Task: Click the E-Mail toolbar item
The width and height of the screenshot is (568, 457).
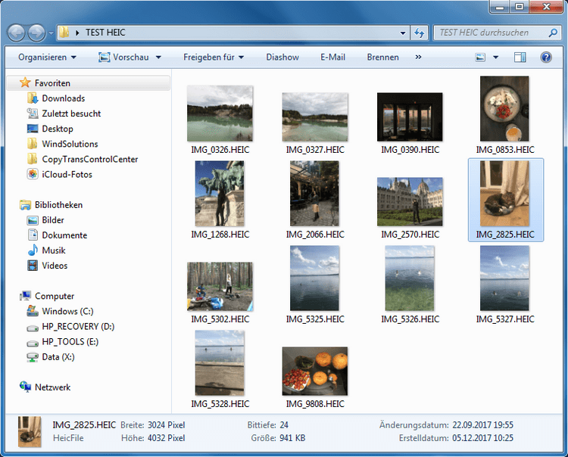Action: (332, 58)
